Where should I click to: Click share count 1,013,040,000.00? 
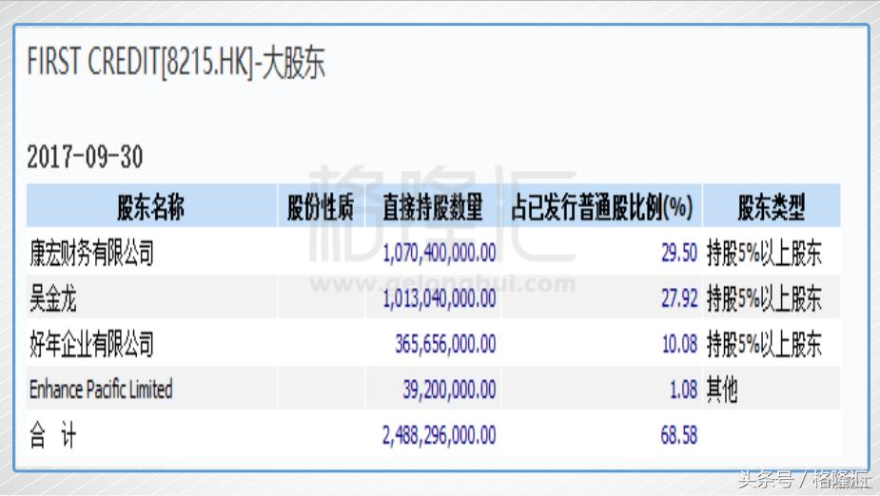[x=440, y=298]
